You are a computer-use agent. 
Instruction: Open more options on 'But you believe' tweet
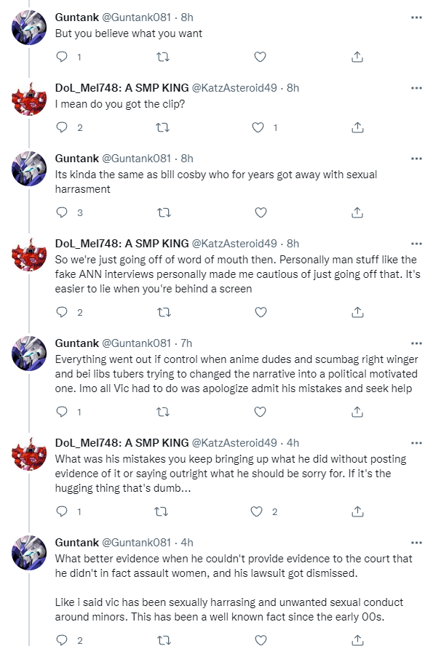(416, 17)
